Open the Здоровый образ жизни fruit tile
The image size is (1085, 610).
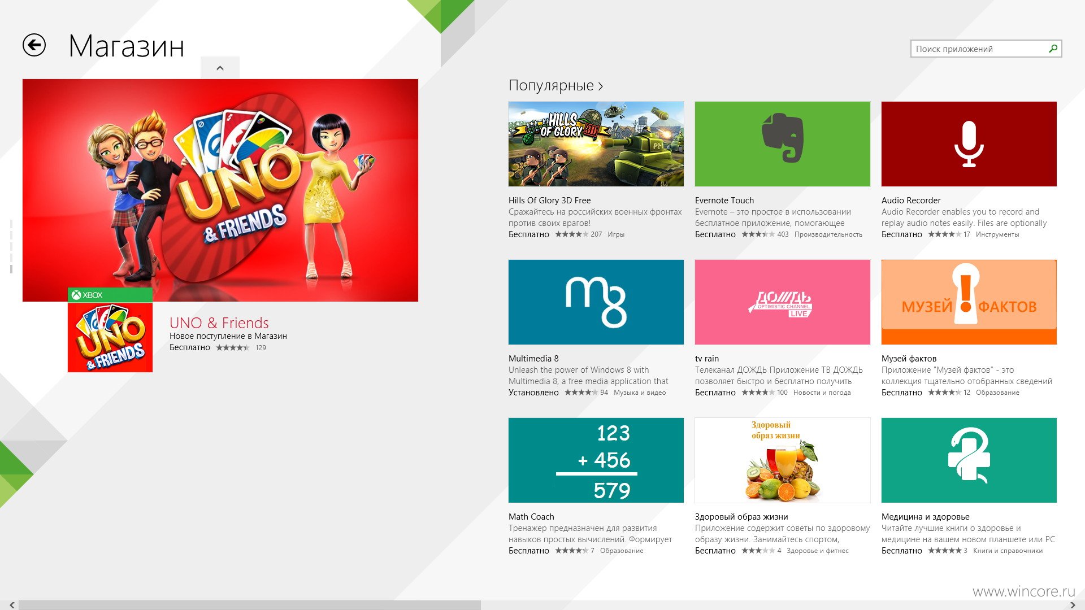pyautogui.click(x=783, y=460)
